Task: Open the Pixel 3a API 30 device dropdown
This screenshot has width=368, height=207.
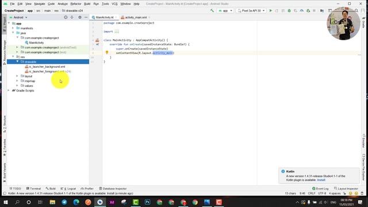Action: (x=251, y=10)
